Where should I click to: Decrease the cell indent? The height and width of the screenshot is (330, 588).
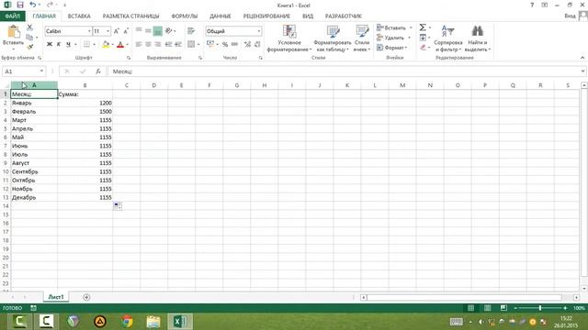point(168,45)
